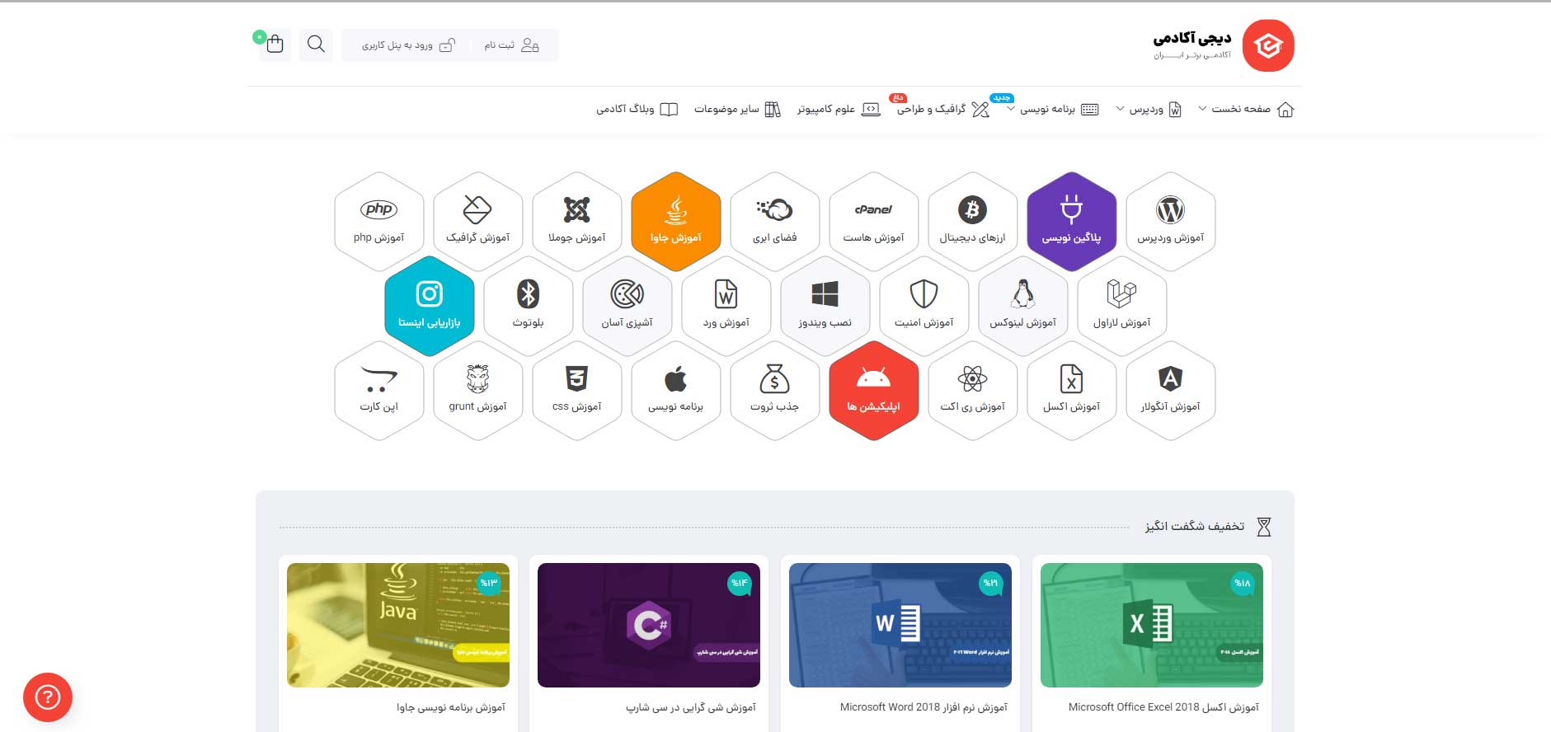Open the آموزش جاوا orange hexagon
Screen dimensions: 1551x732
coord(675,222)
